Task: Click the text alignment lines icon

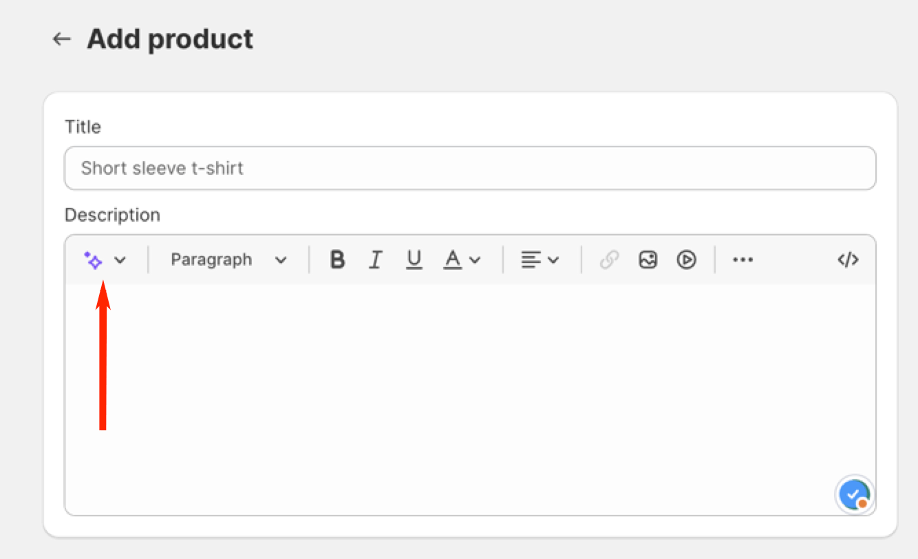Action: coord(530,260)
